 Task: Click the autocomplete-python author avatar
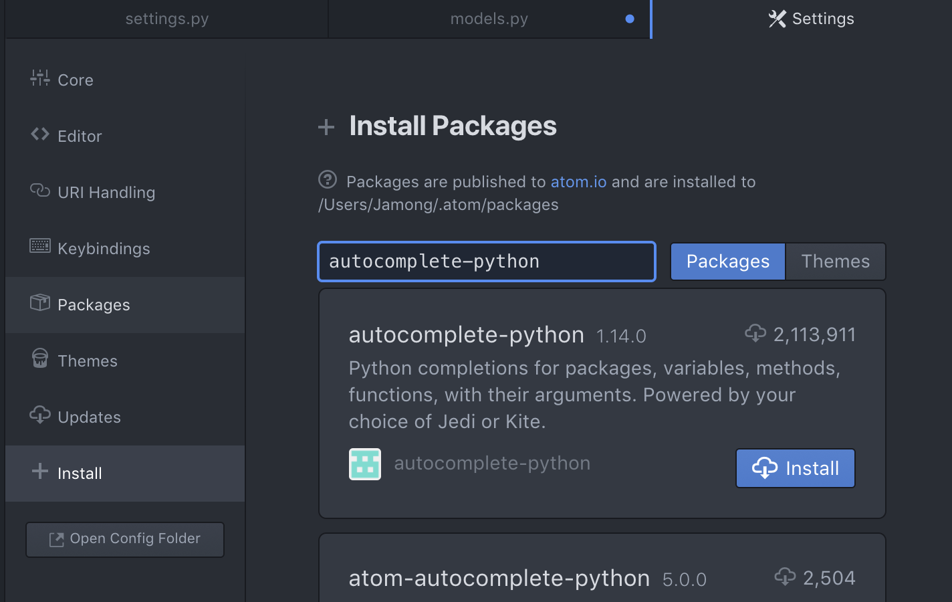tap(365, 464)
